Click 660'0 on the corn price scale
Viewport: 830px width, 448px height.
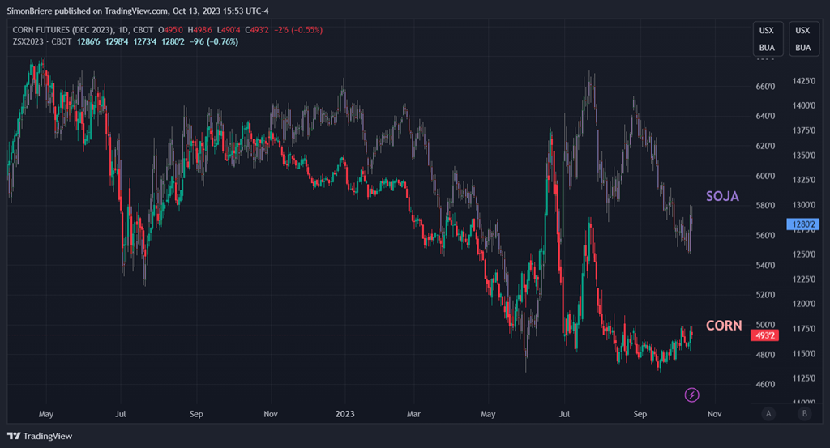766,87
